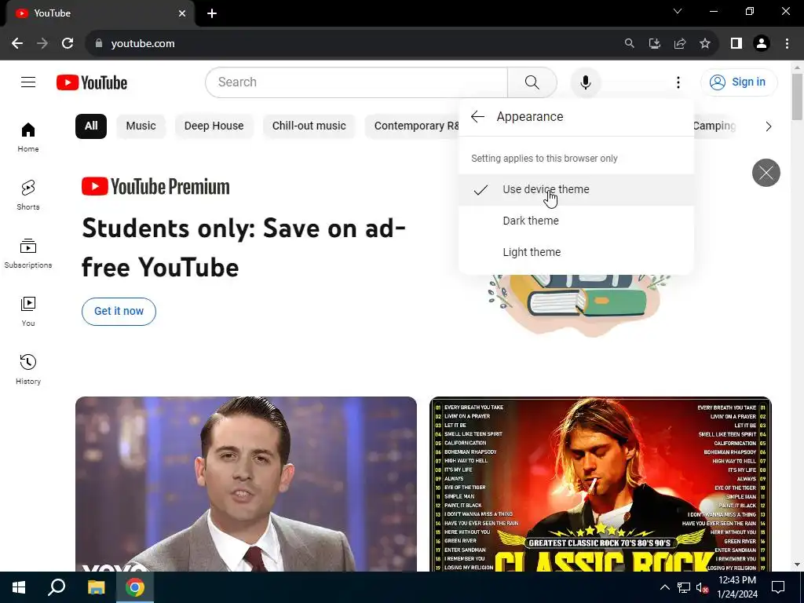Open Chrome profile avatar
The image size is (804, 603).
(x=762, y=44)
